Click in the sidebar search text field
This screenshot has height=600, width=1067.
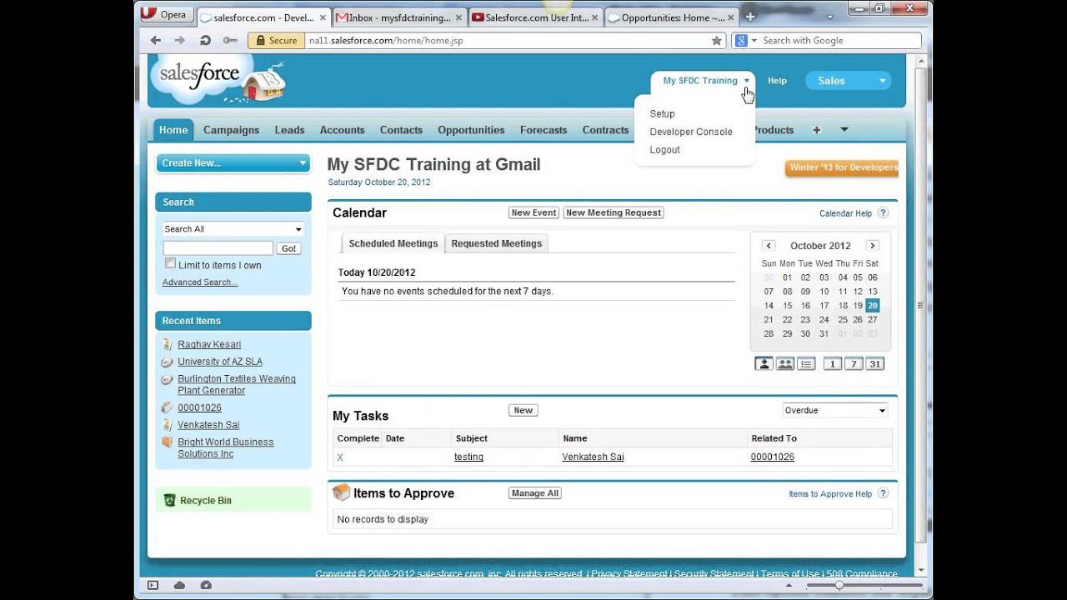pos(218,248)
